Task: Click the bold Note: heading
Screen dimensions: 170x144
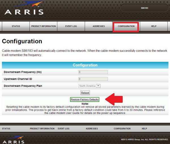Action: tap(85, 104)
